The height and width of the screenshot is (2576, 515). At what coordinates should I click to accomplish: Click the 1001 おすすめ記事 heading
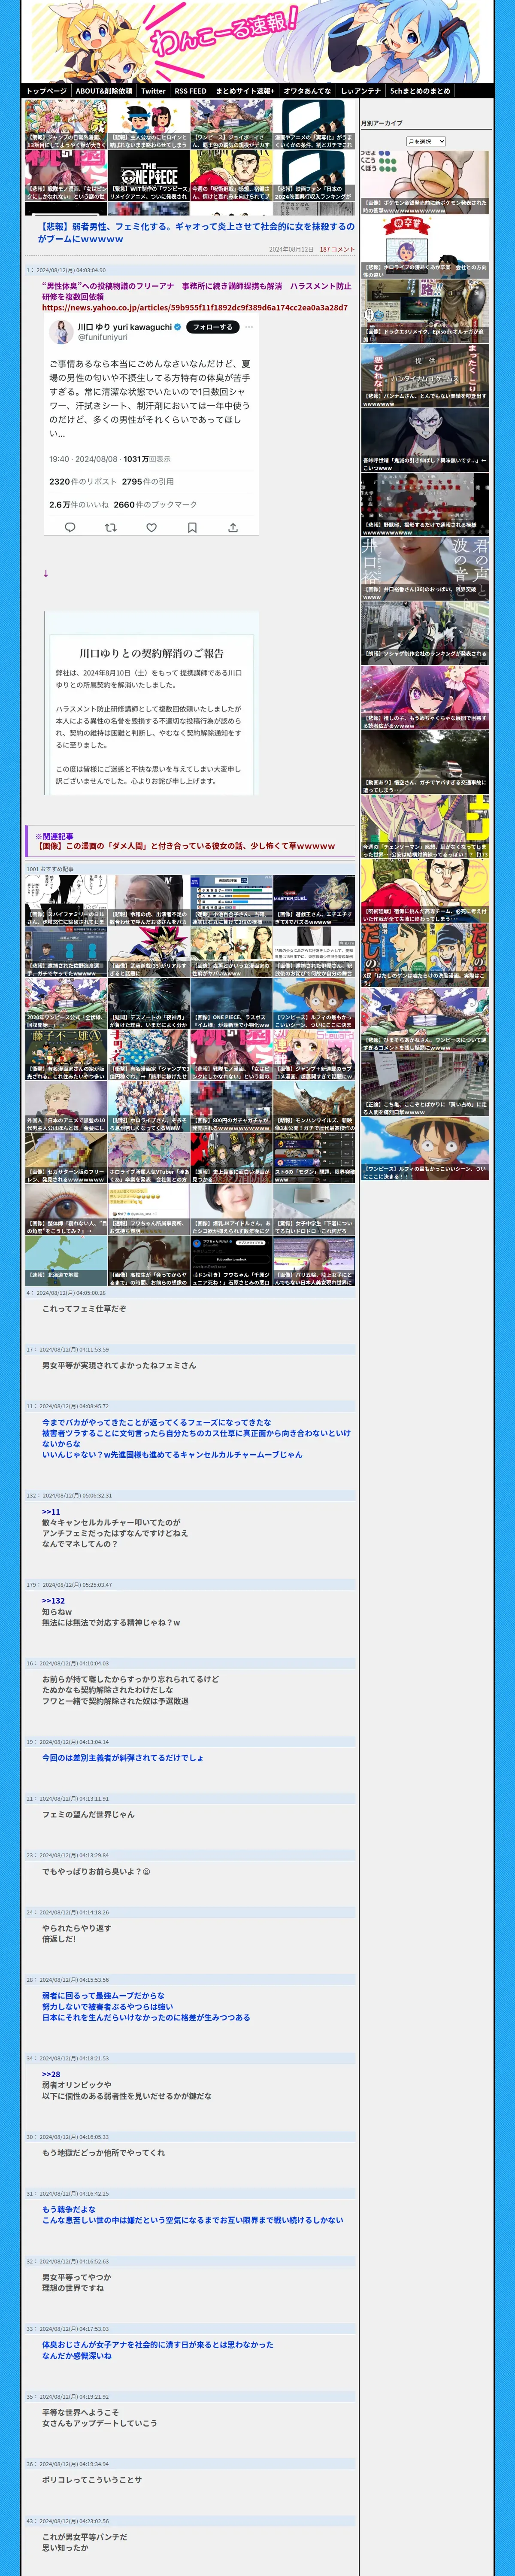point(50,869)
